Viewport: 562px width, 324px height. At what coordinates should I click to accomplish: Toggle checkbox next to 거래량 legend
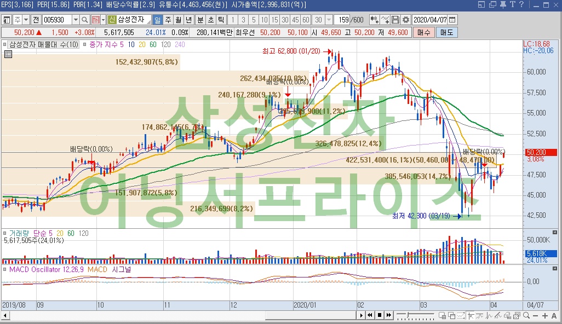tap(5, 233)
